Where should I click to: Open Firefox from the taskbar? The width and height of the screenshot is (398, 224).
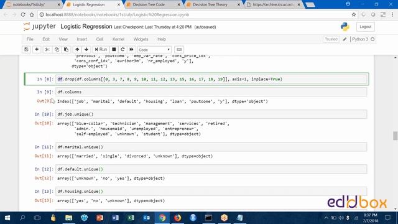pos(177,218)
